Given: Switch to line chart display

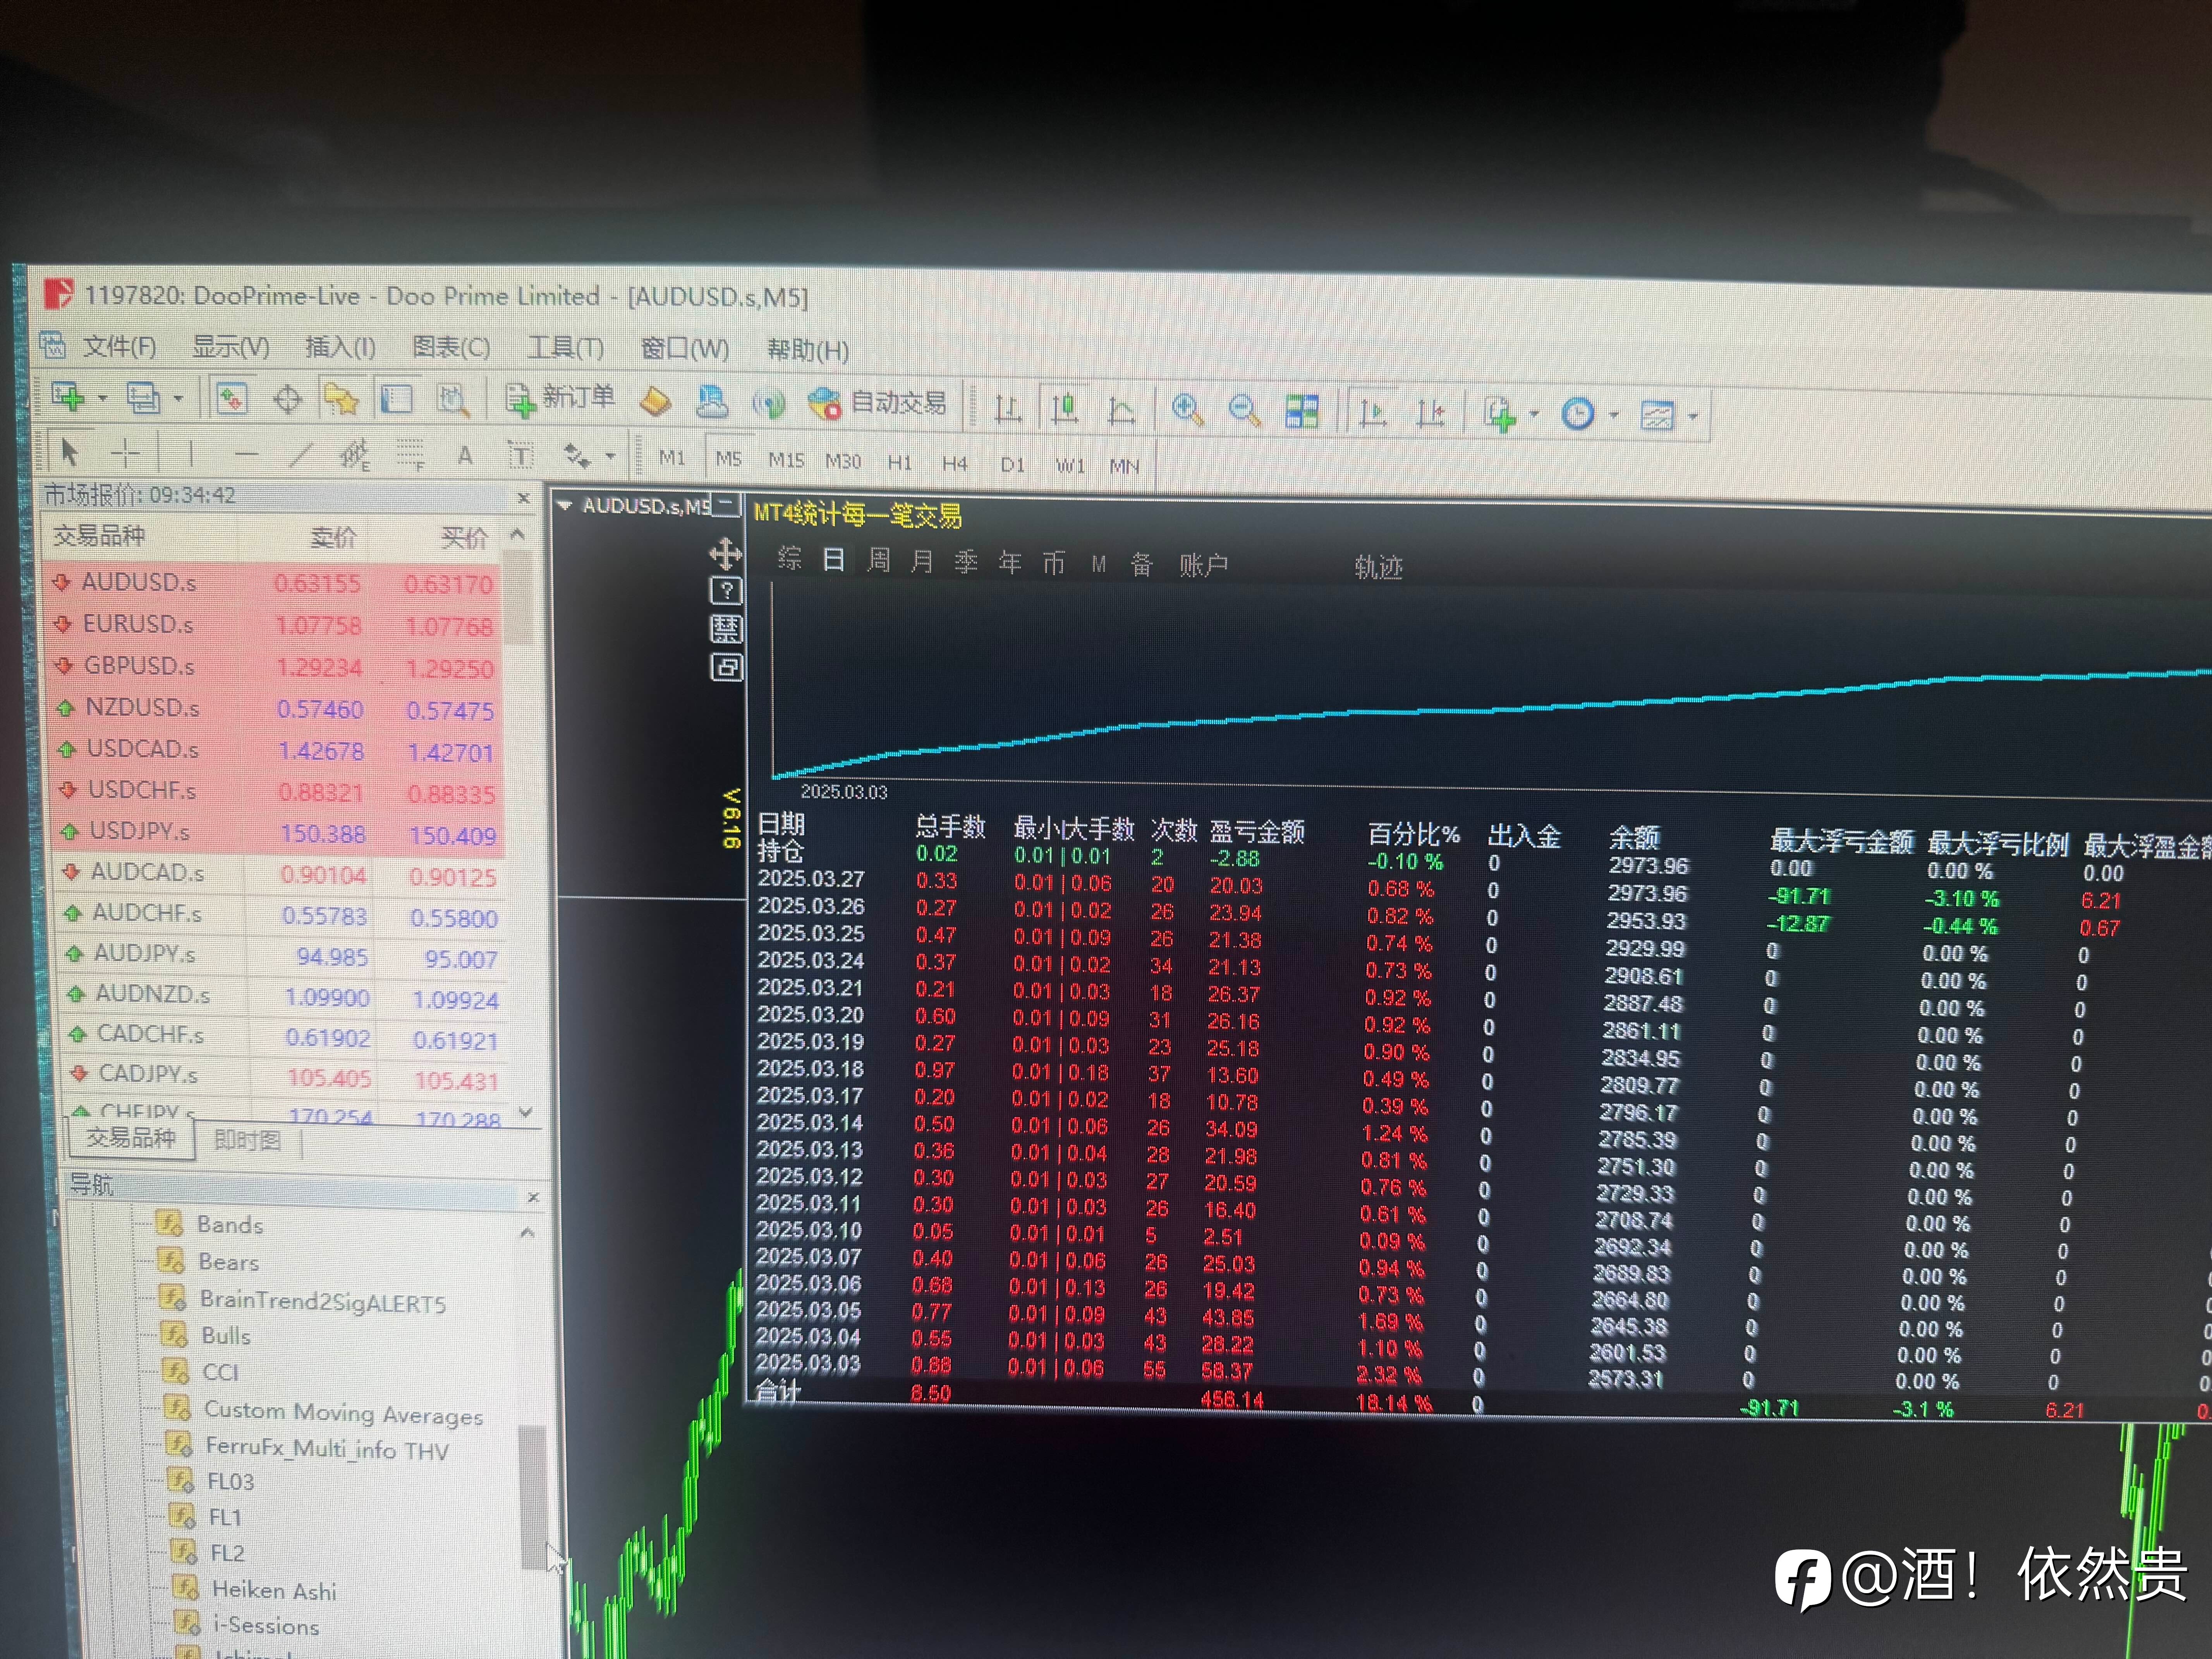Looking at the screenshot, I should pyautogui.click(x=1121, y=410).
